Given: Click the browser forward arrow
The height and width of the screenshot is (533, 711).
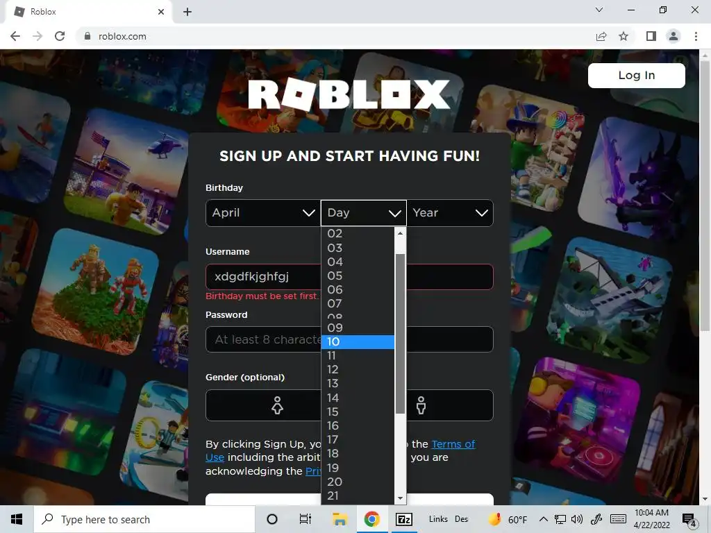Looking at the screenshot, I should click(x=37, y=36).
